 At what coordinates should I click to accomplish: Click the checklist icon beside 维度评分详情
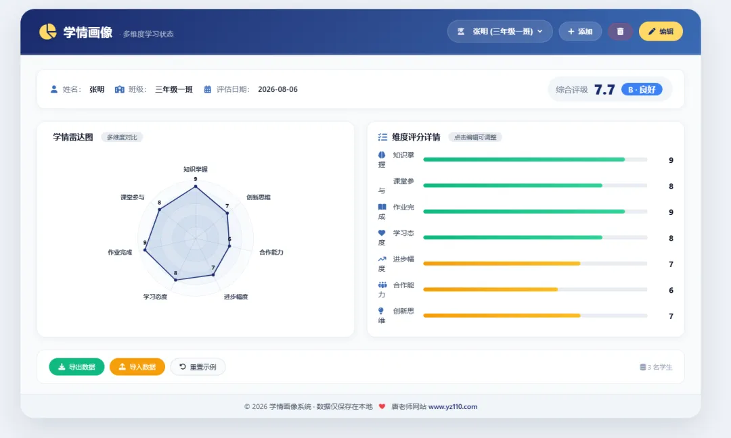pyautogui.click(x=382, y=137)
